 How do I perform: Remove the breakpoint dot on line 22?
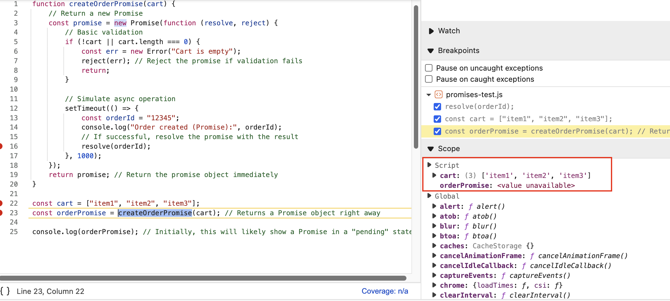1,203
